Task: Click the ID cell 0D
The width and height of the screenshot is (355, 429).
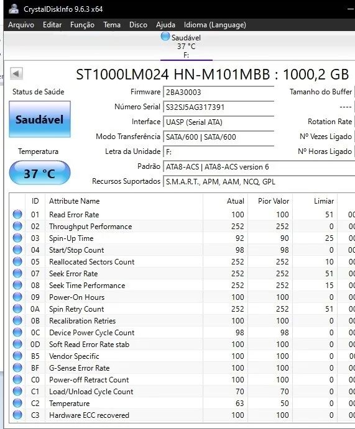Action: [x=35, y=345]
